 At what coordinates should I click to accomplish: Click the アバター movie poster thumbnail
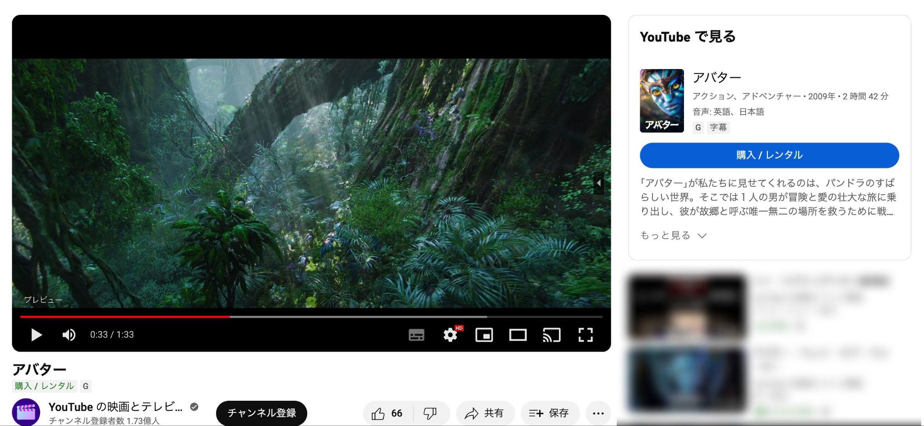(x=662, y=101)
